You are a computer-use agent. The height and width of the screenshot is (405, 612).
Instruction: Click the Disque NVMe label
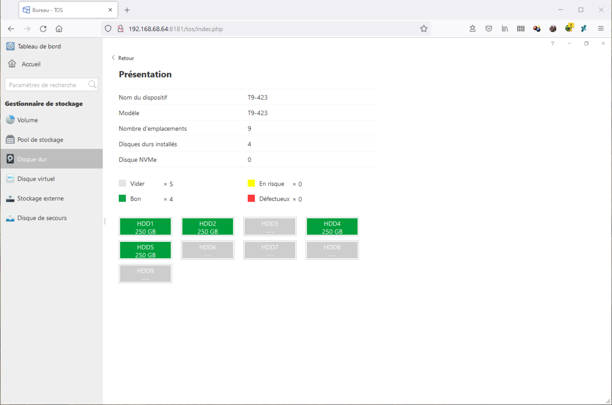coord(138,160)
